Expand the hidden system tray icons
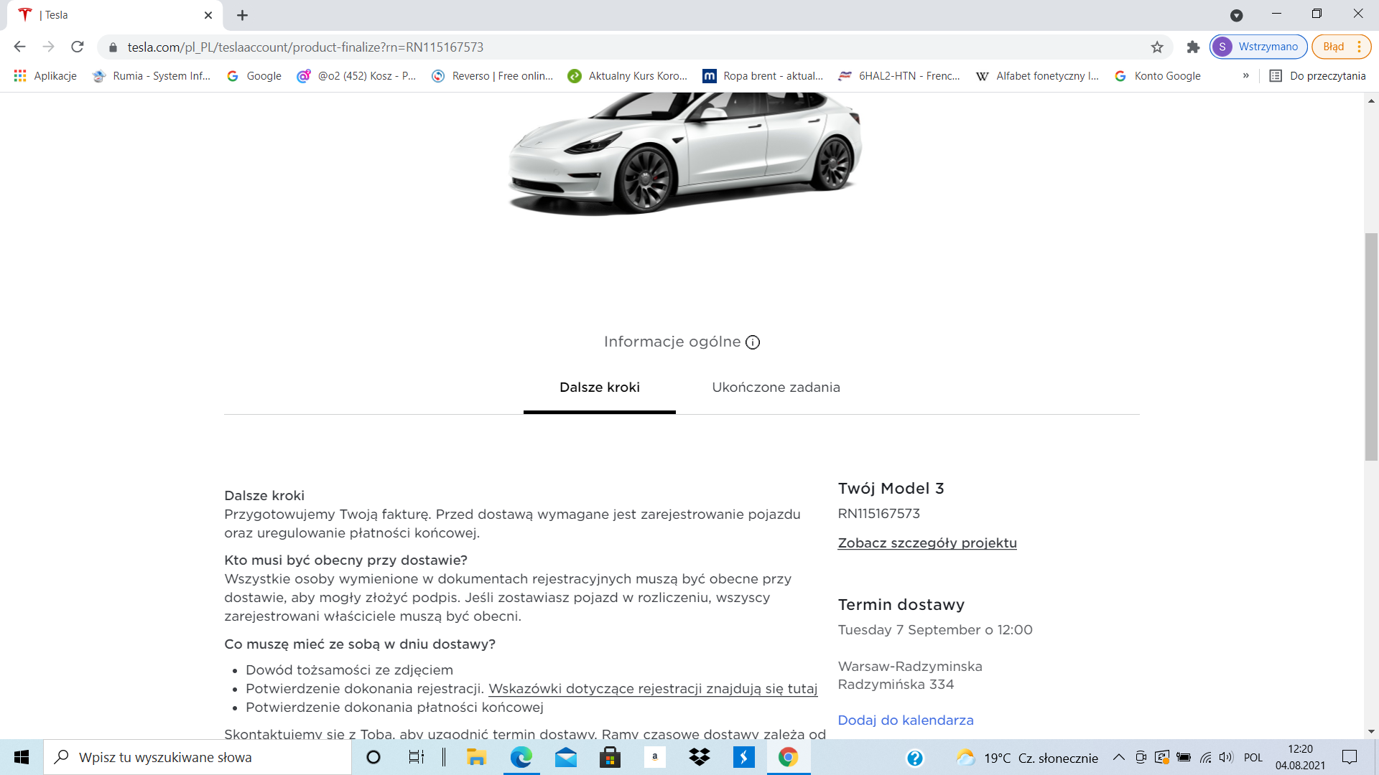The width and height of the screenshot is (1379, 775). click(x=1119, y=757)
